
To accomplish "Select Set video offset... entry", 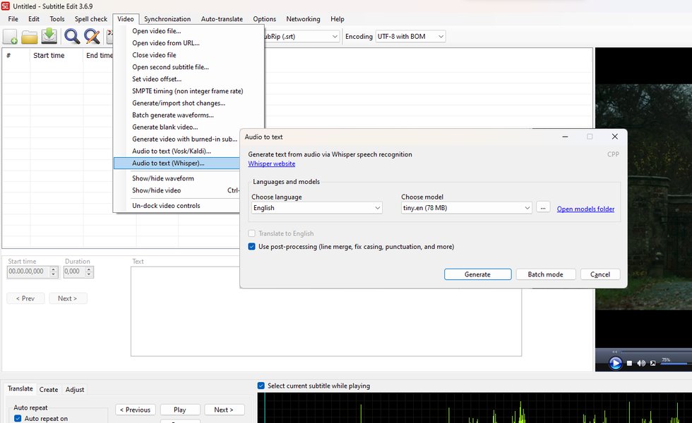I will 189,79.
